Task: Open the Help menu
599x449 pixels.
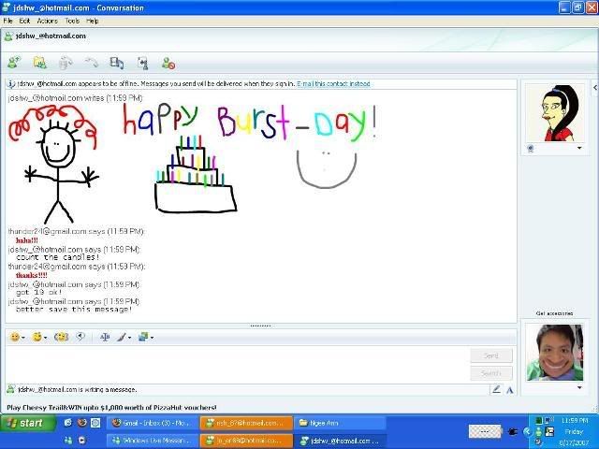Action: pyautogui.click(x=92, y=21)
